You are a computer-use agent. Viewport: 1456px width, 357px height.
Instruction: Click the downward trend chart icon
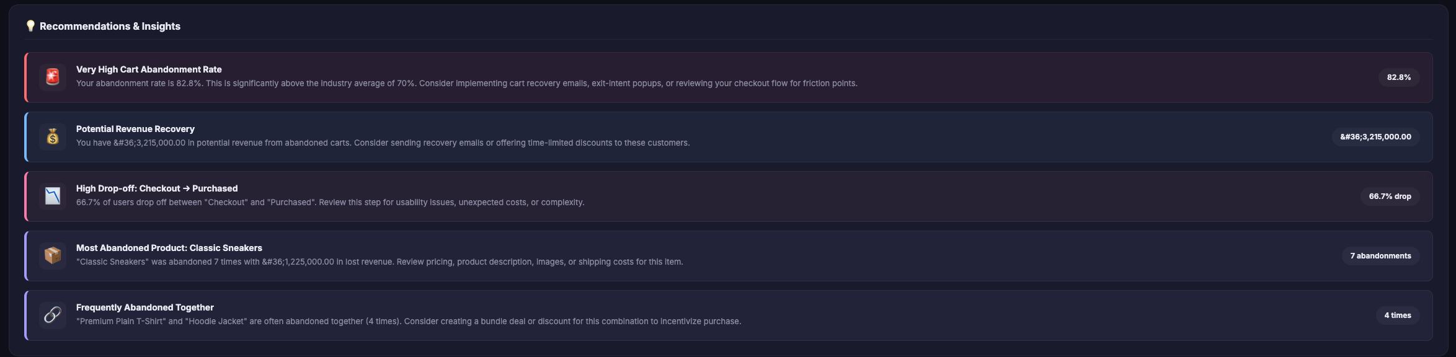(53, 196)
